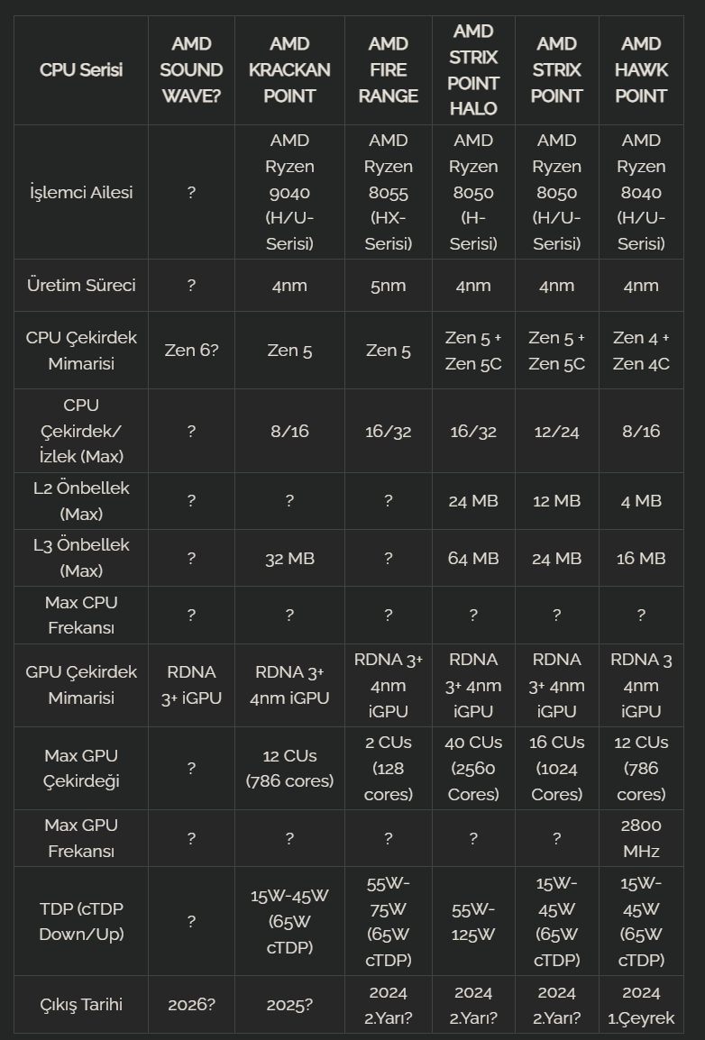Image resolution: width=705 pixels, height=1040 pixels.
Task: Click the "CPU Serisi" header cell
Action: coord(81,69)
